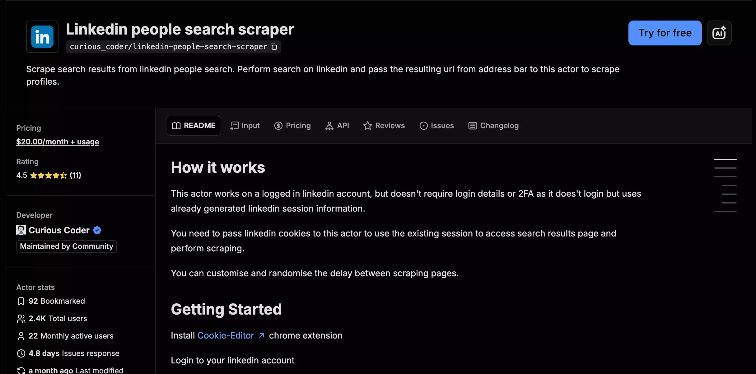Click the 4.5 rating value
Viewport: 756px width, 374px height.
pos(22,175)
